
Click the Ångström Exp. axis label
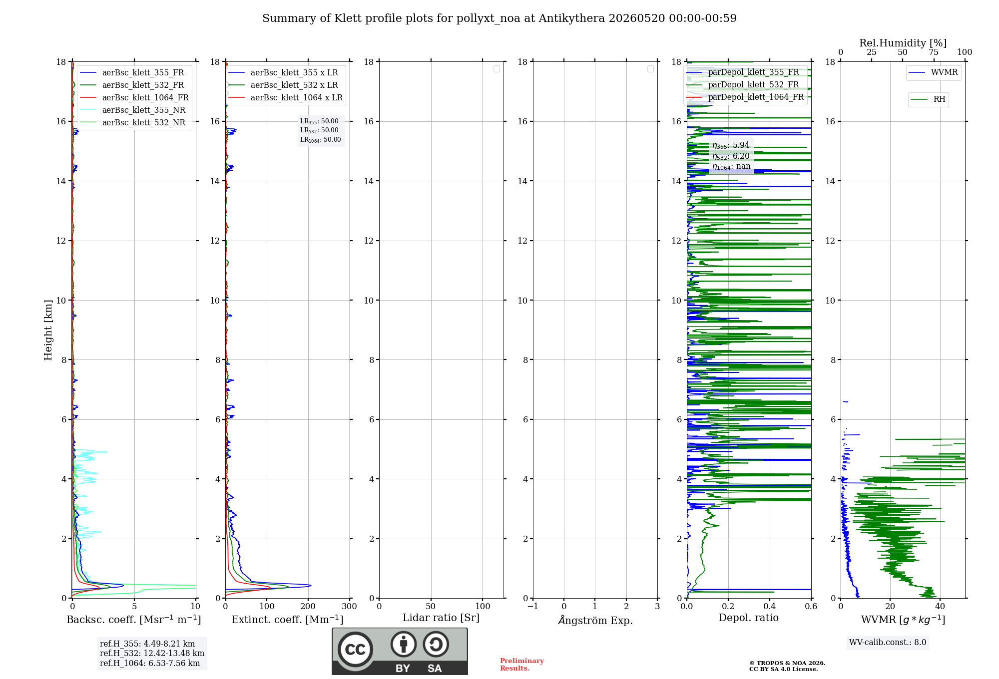click(x=595, y=620)
